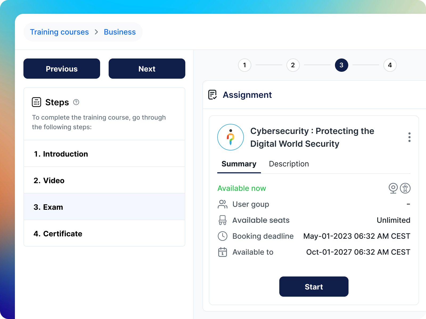
Task: Go back with the Previous button
Action: [62, 69]
